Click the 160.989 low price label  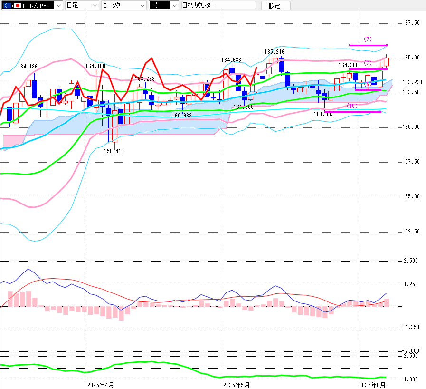[x=182, y=116]
